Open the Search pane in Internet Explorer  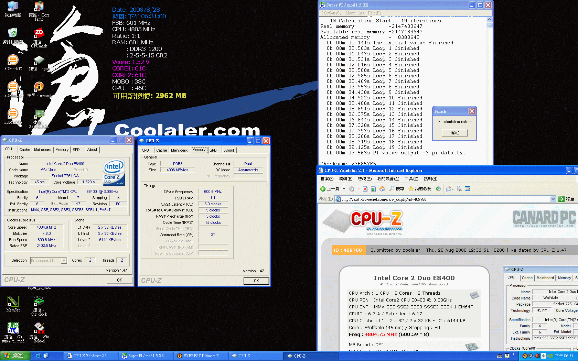click(x=397, y=189)
